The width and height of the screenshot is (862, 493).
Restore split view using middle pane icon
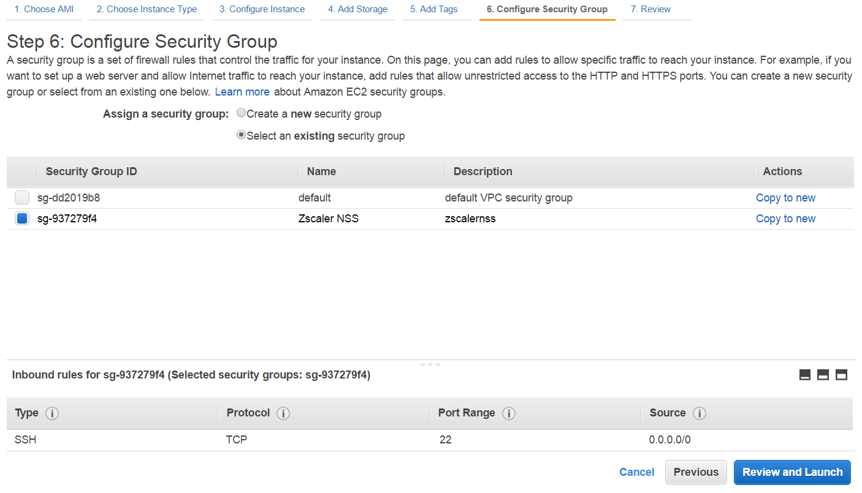[823, 374]
